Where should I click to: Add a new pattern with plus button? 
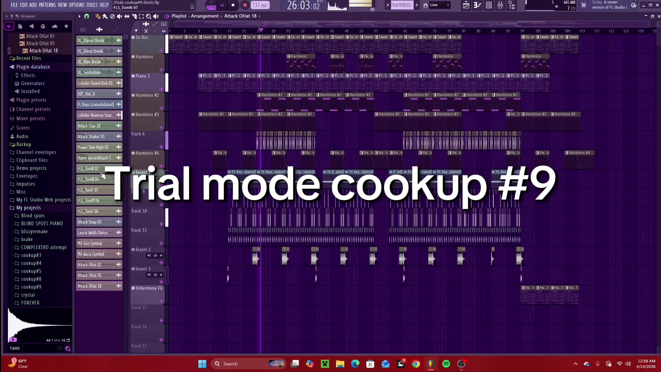coord(417,5)
